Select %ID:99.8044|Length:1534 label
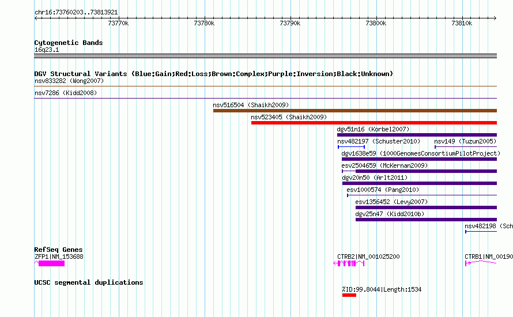 tap(382, 289)
